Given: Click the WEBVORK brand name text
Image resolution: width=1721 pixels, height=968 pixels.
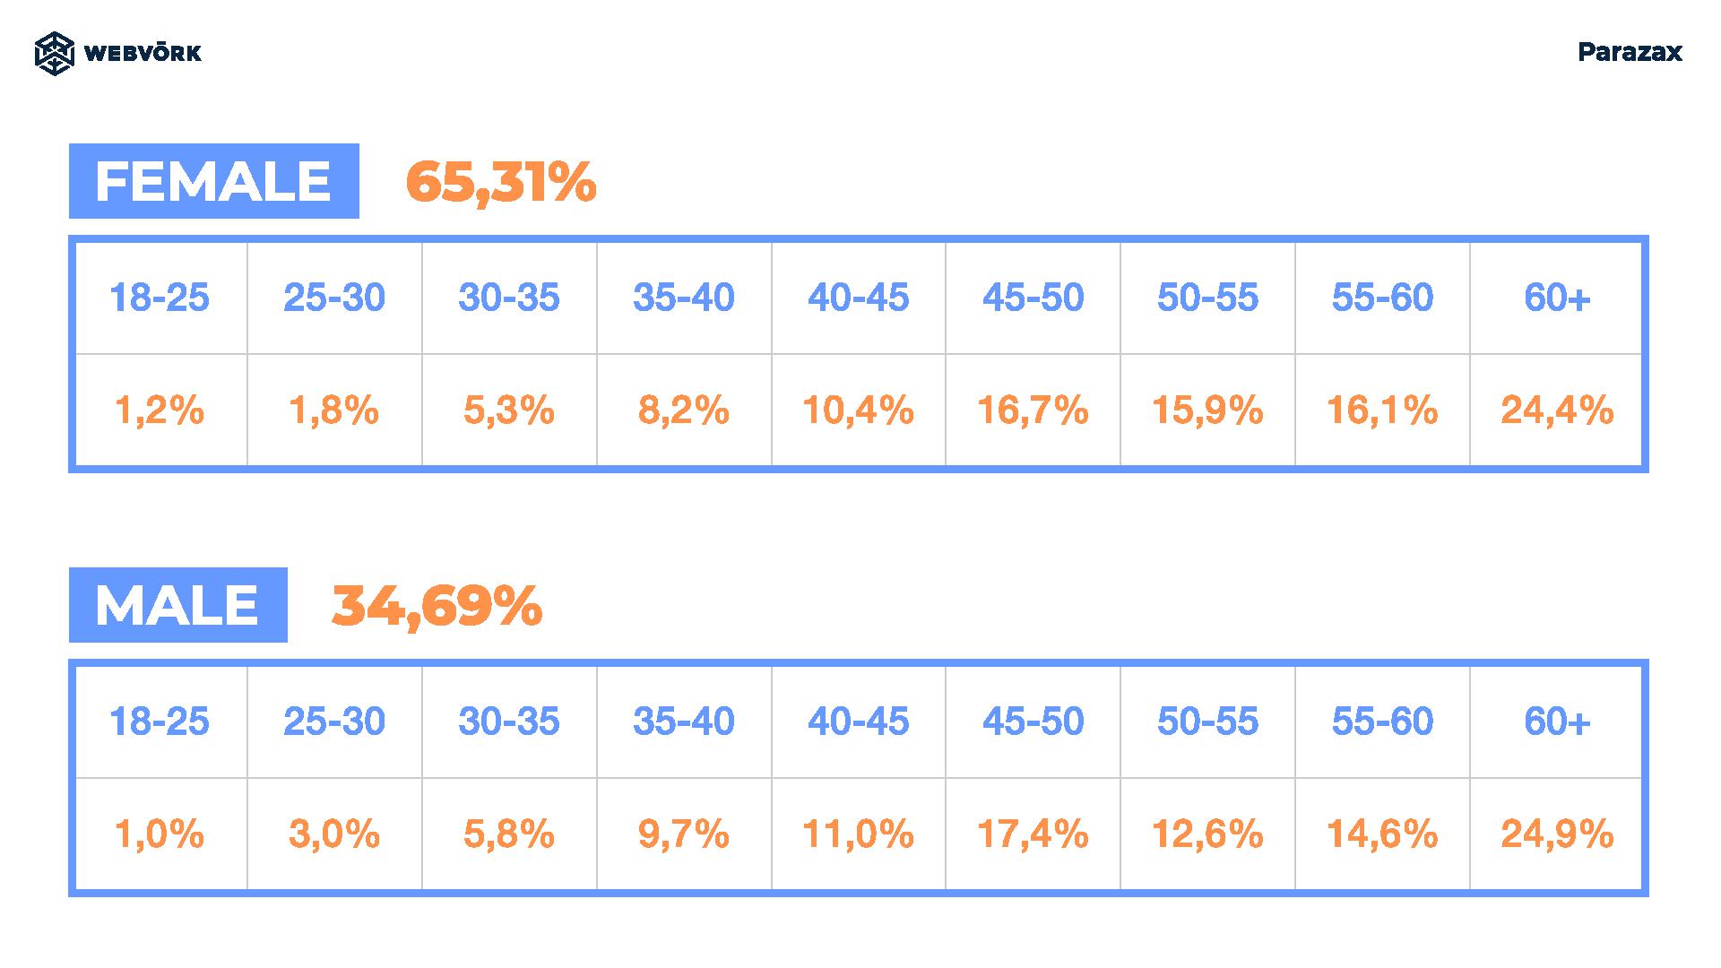Looking at the screenshot, I should [143, 53].
